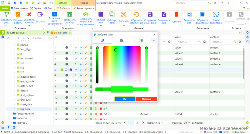Open the color dialog's chevron dropdown
This screenshot has height=134, width=250.
[x=154, y=41]
